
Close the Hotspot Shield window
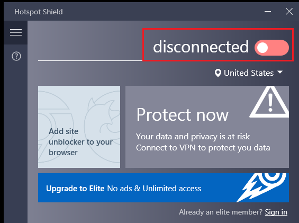click(289, 12)
